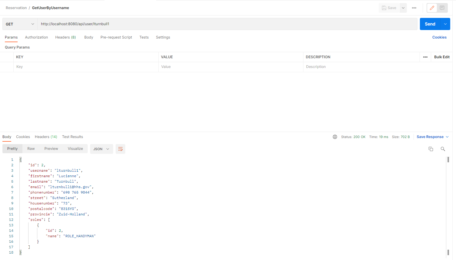Open the Pre-request Script tab
Image resolution: width=456 pixels, height=260 pixels.
[x=116, y=37]
